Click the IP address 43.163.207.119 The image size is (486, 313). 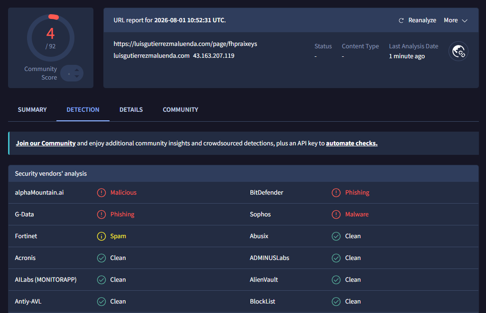click(213, 56)
